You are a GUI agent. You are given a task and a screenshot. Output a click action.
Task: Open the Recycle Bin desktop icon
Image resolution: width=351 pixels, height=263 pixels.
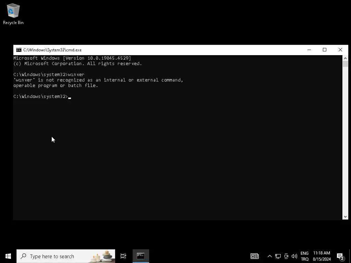tap(13, 14)
